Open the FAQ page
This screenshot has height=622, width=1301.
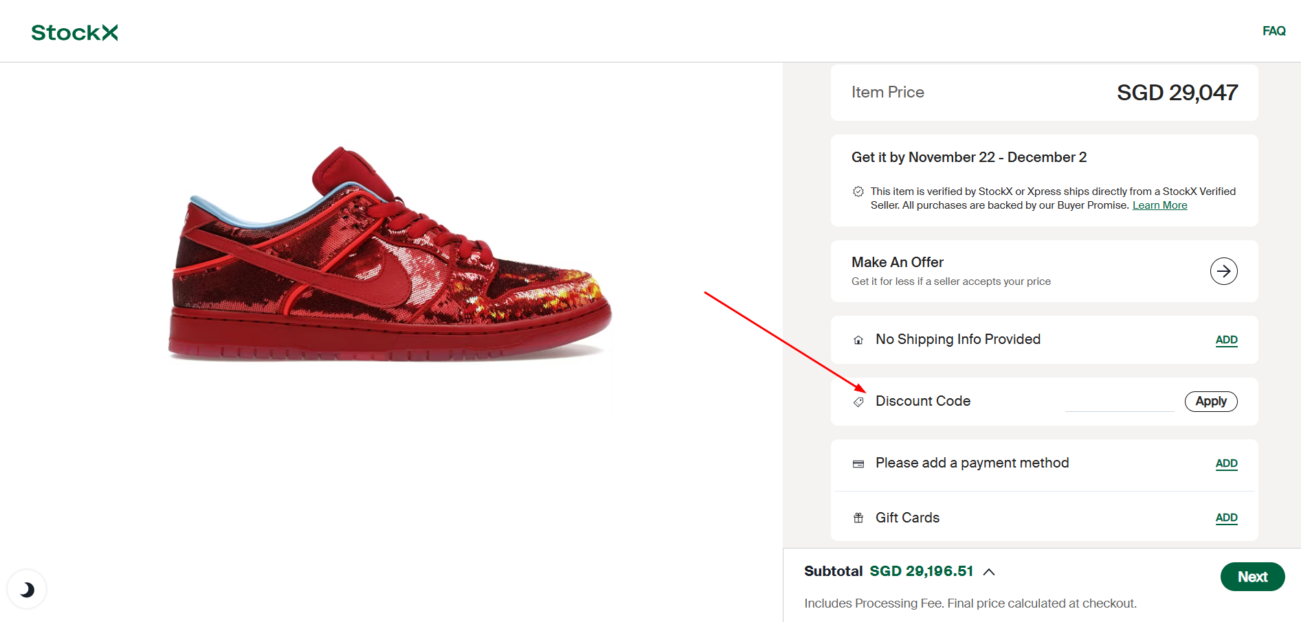point(1274,31)
